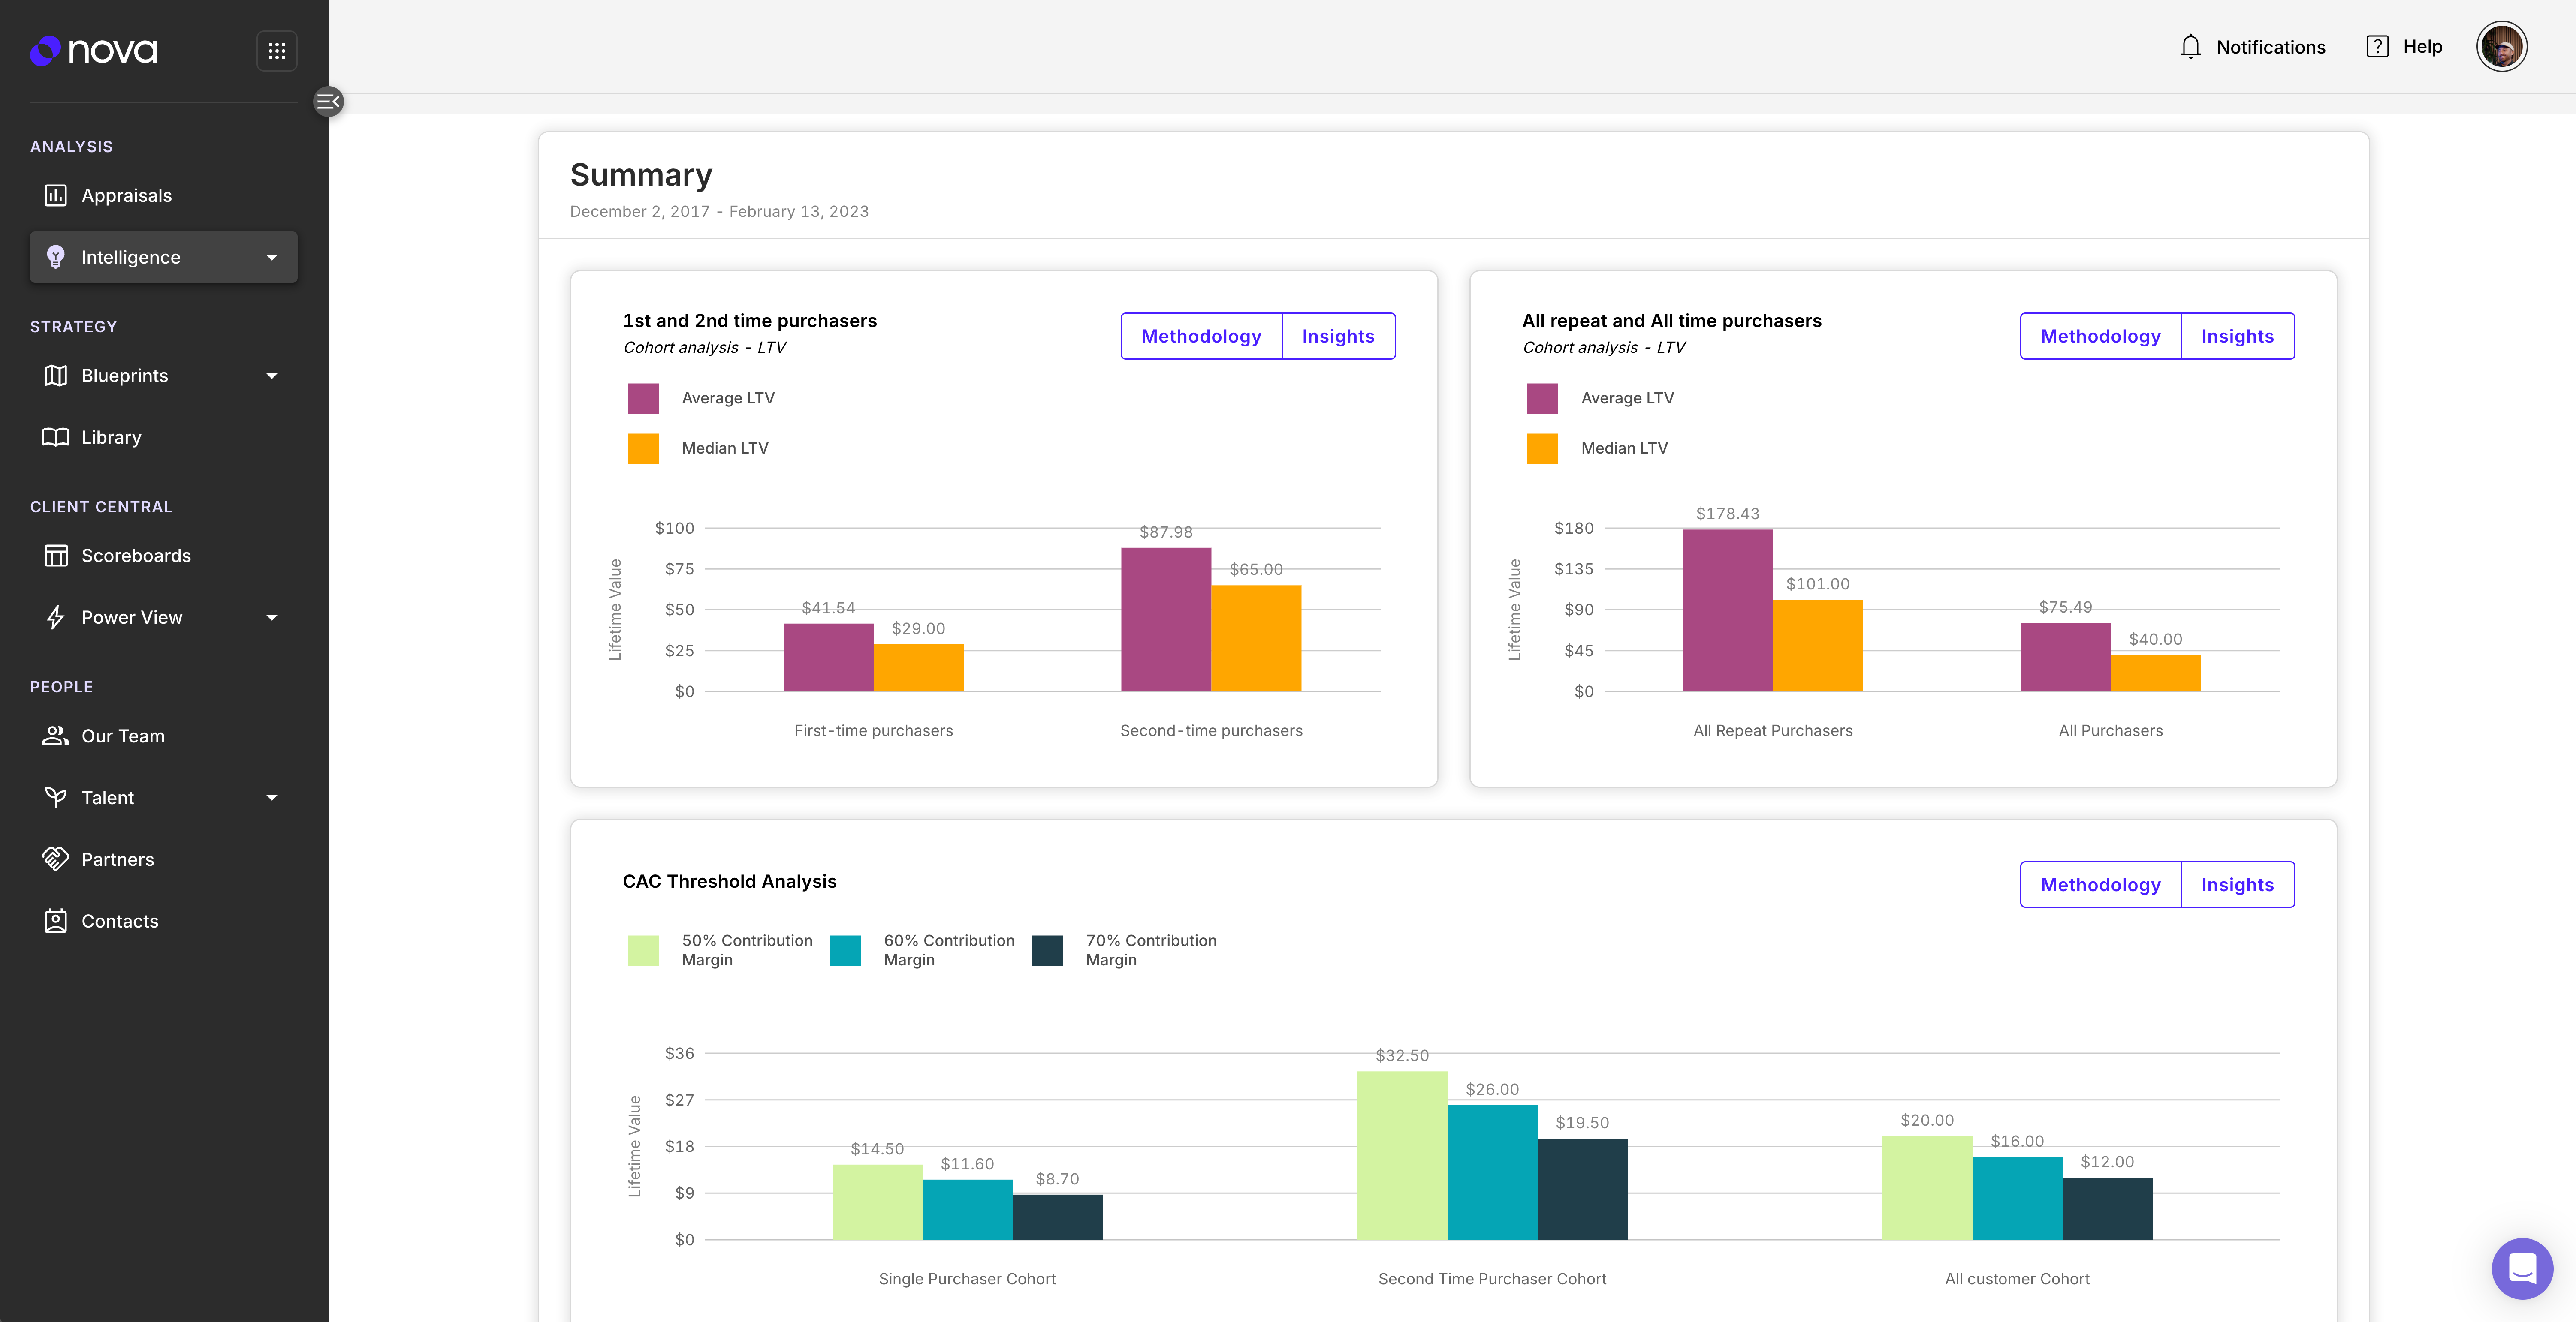Toggle 60% Contribution Margin legend swatch

(x=845, y=950)
